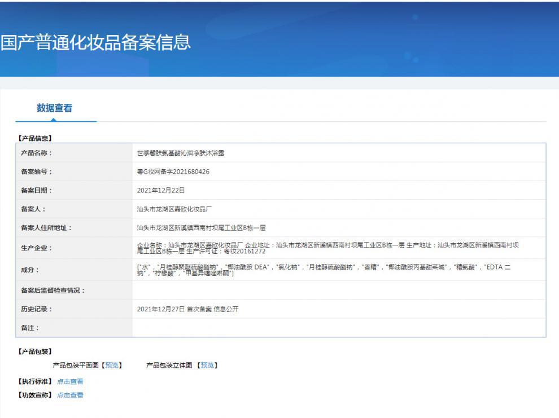559x418 pixels.
Task: Click the 【执行标准】 label
Action: pos(35,382)
